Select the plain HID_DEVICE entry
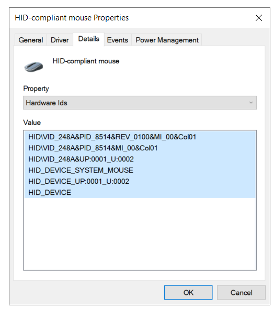Screen dimensions: 274x309 tap(140, 192)
